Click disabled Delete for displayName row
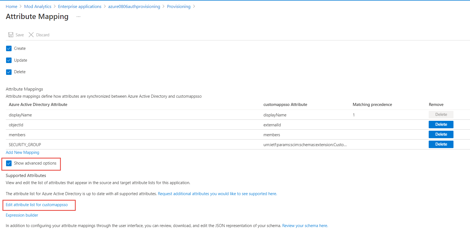 [x=441, y=114]
